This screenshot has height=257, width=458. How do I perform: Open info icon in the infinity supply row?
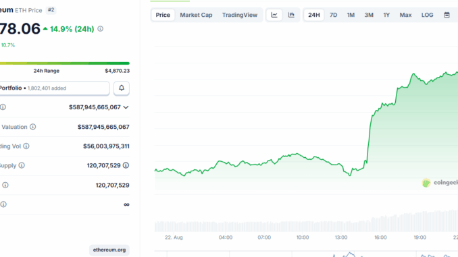click(x=3, y=204)
